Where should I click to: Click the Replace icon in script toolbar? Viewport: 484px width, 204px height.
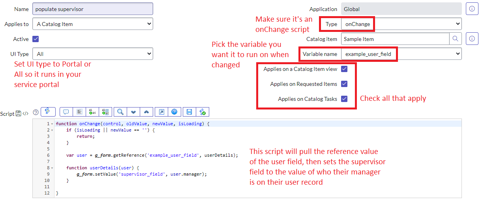(x=92, y=112)
